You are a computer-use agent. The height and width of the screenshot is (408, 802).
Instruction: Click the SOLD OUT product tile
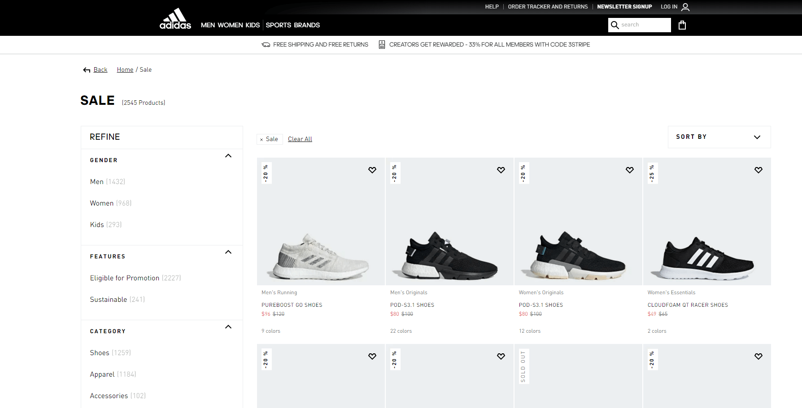click(578, 376)
